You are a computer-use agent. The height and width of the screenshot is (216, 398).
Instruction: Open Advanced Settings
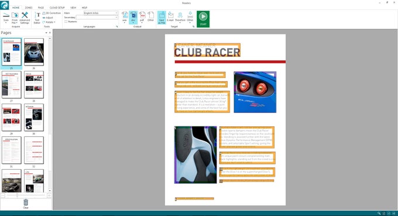tap(25, 18)
